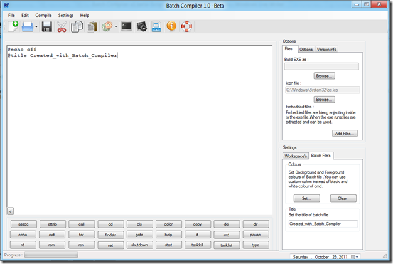Screen dimensions: 393x264
Task: Insert the findstr command
Action: [110, 235]
